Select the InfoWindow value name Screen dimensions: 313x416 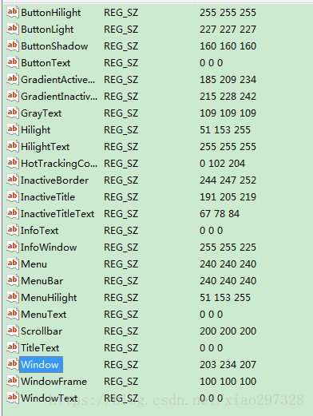(x=49, y=248)
